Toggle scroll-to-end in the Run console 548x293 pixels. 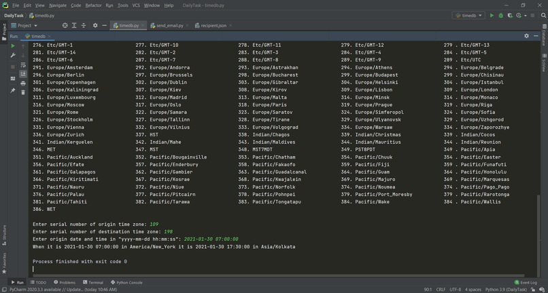[23, 74]
